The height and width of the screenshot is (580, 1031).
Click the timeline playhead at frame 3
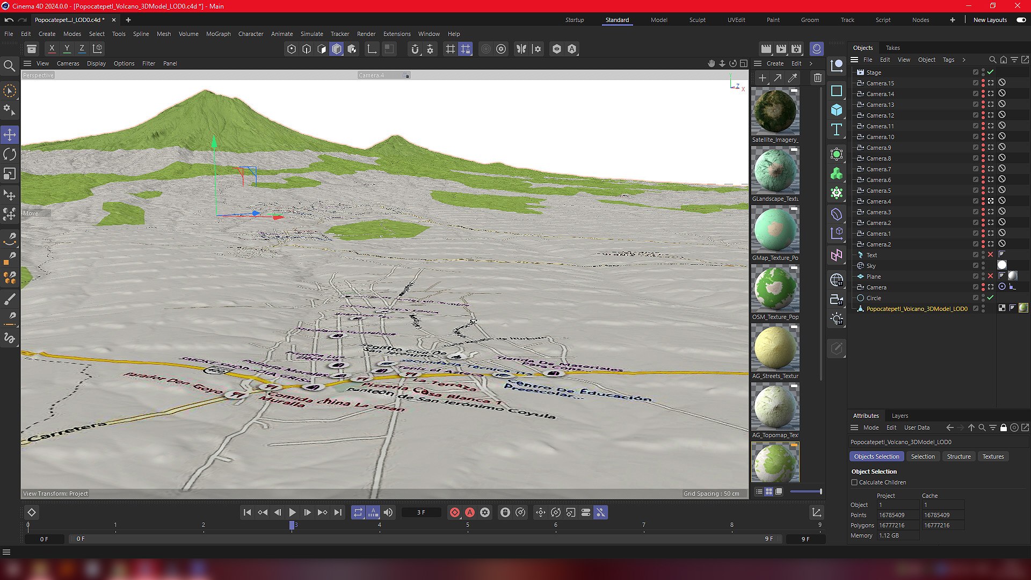[292, 525]
